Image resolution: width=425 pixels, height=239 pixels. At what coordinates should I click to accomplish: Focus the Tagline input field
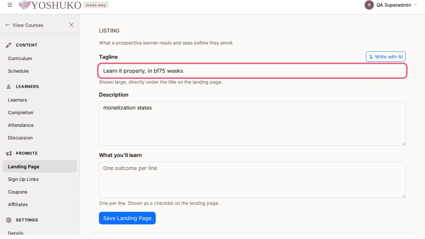coord(252,71)
